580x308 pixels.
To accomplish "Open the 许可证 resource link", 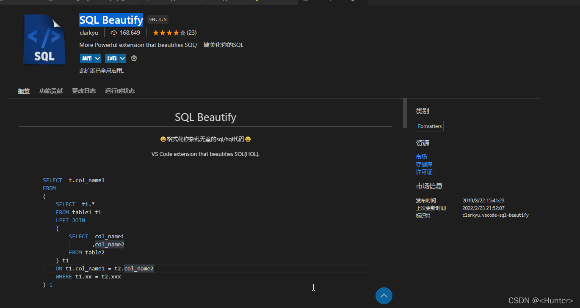I will (424, 172).
